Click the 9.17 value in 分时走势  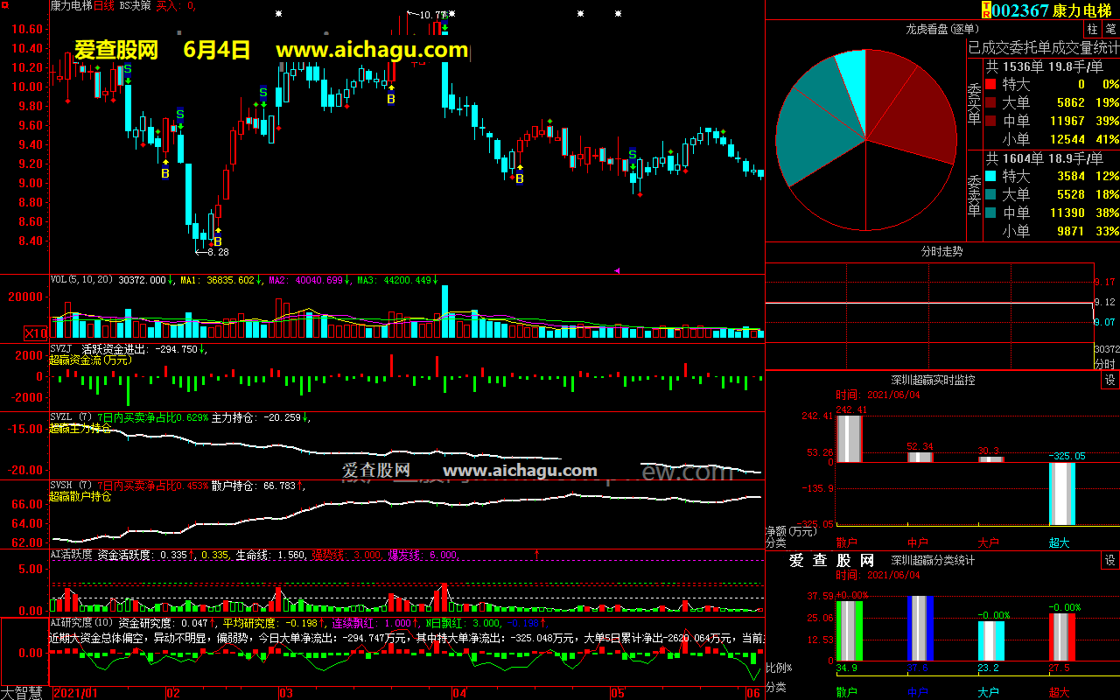[x=1105, y=282]
